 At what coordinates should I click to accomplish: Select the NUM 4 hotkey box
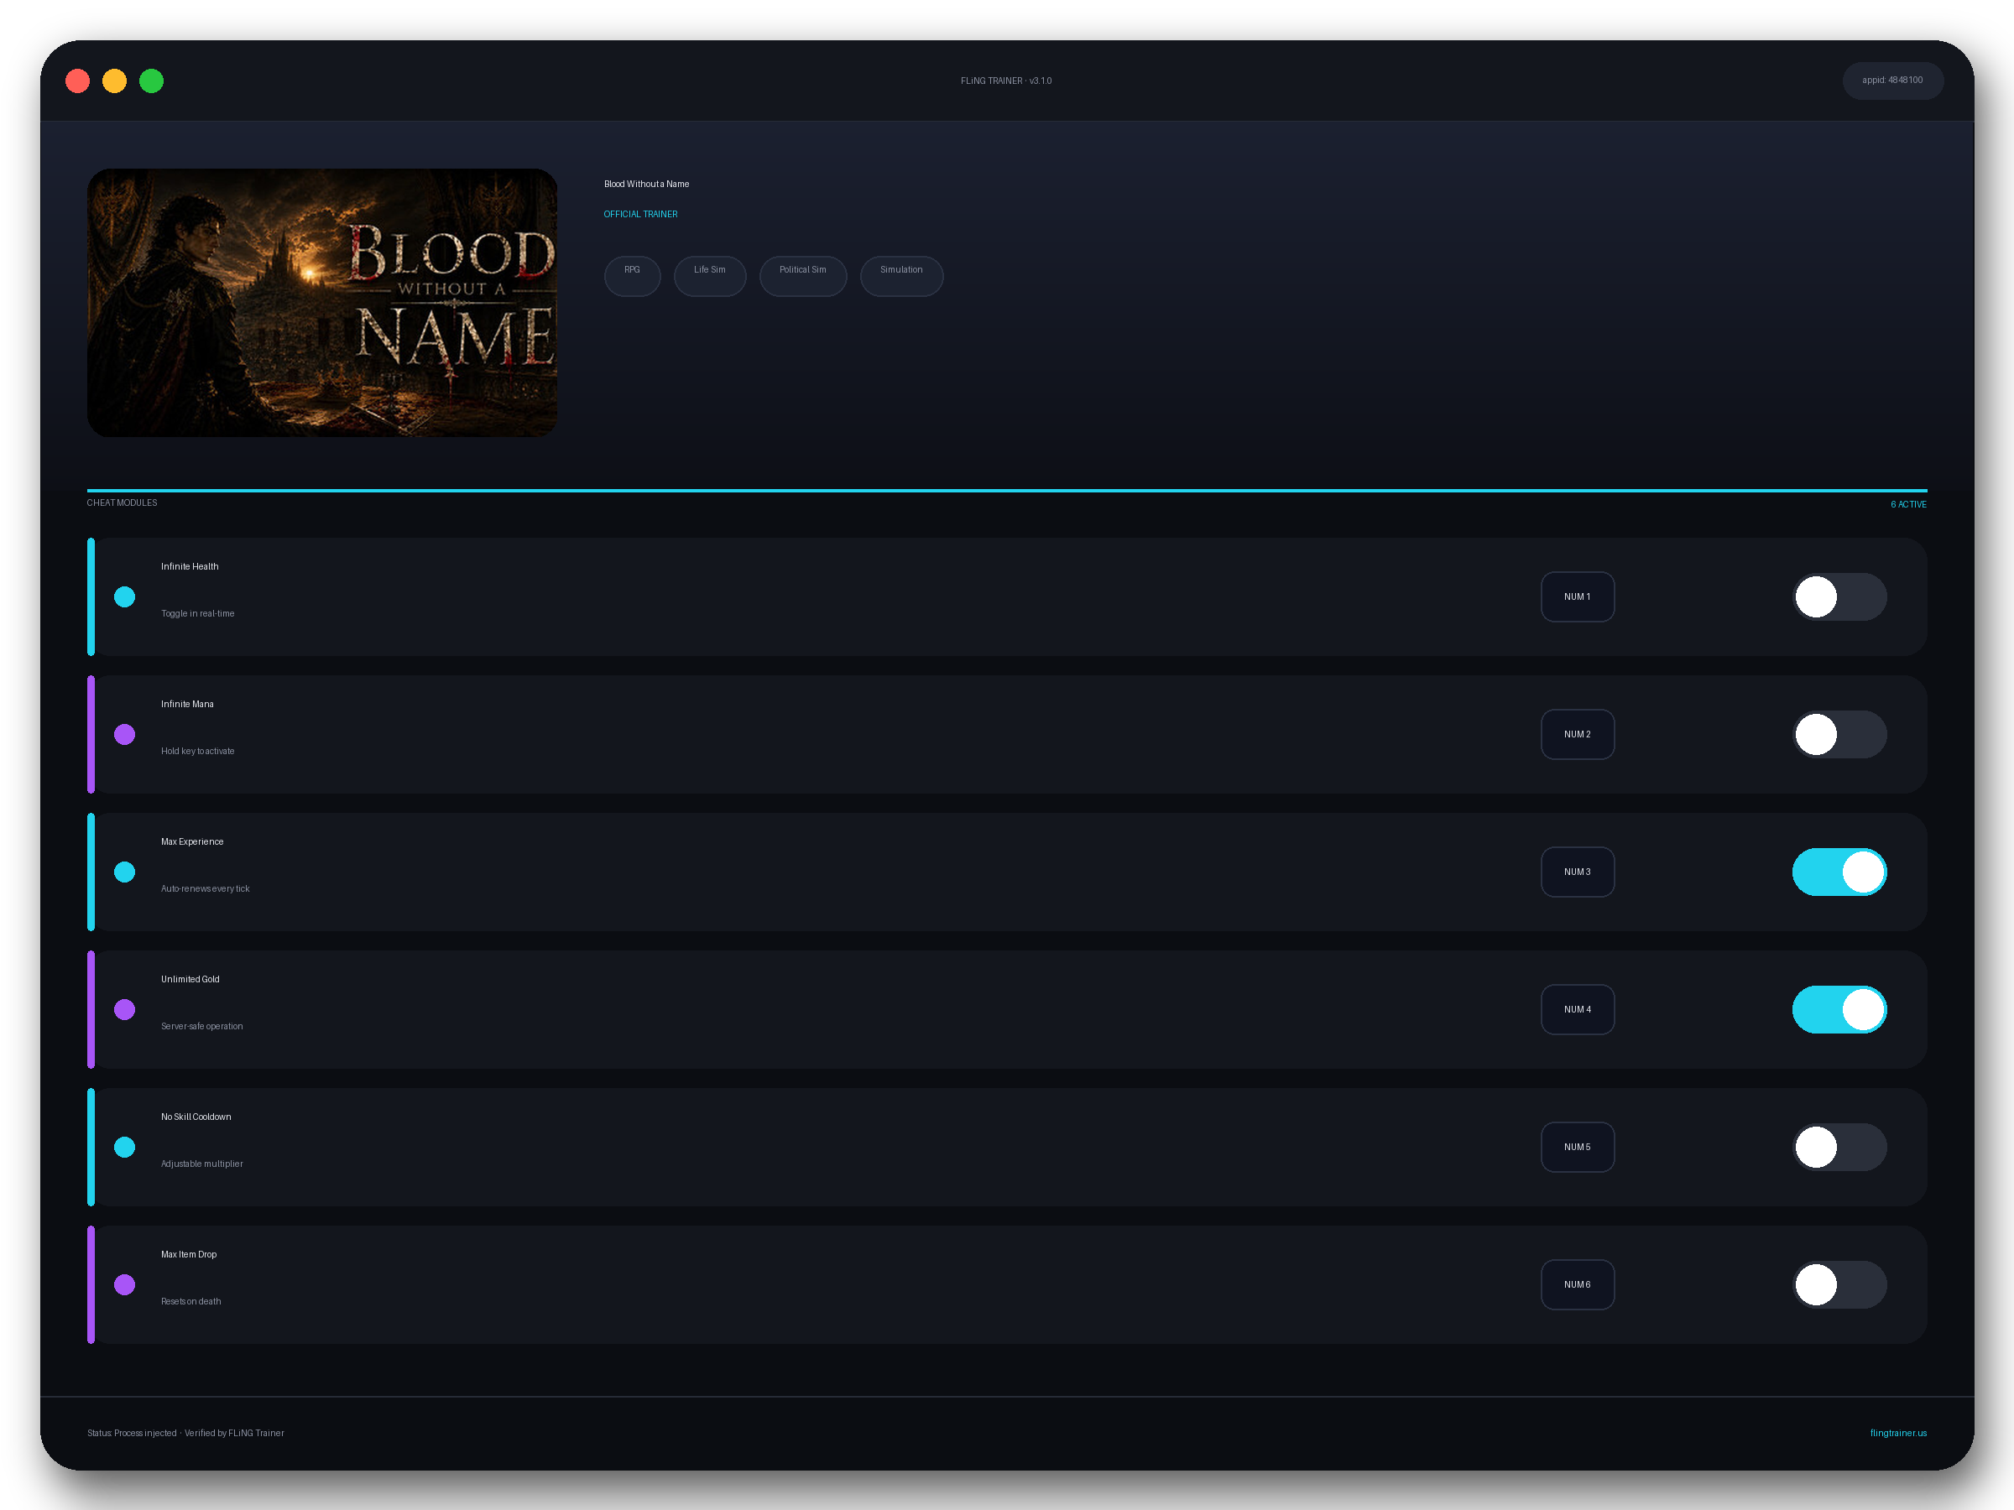click(1577, 1009)
